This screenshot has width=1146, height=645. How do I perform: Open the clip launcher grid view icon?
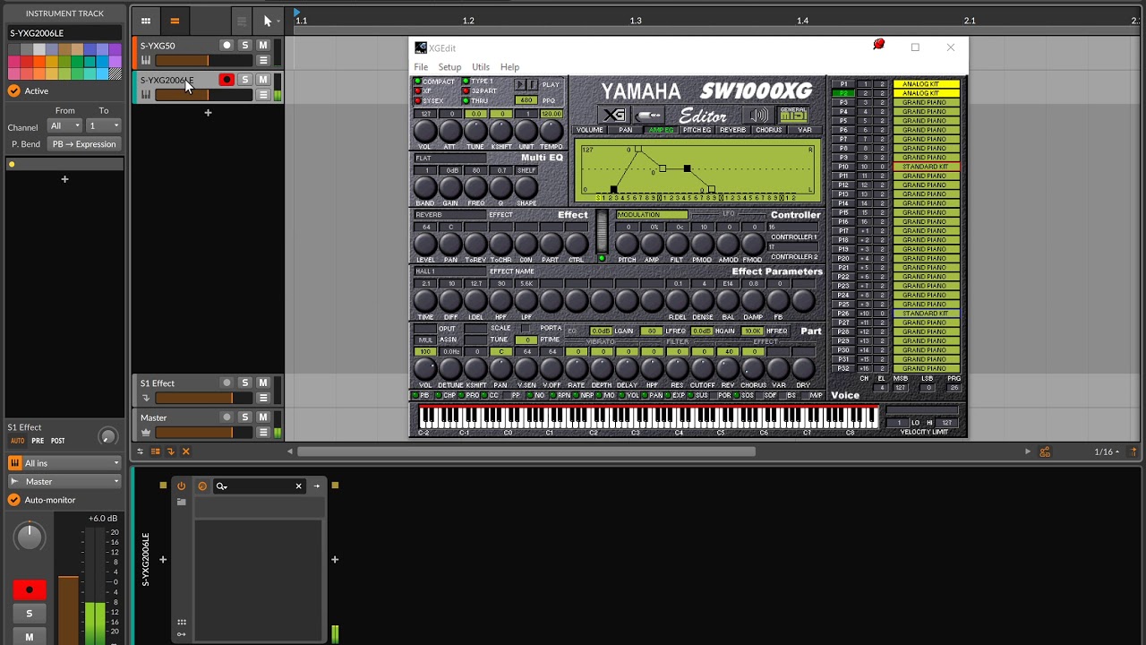click(146, 21)
